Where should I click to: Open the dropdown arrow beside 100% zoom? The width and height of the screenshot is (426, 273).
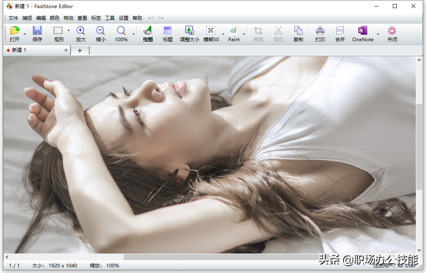click(x=133, y=34)
